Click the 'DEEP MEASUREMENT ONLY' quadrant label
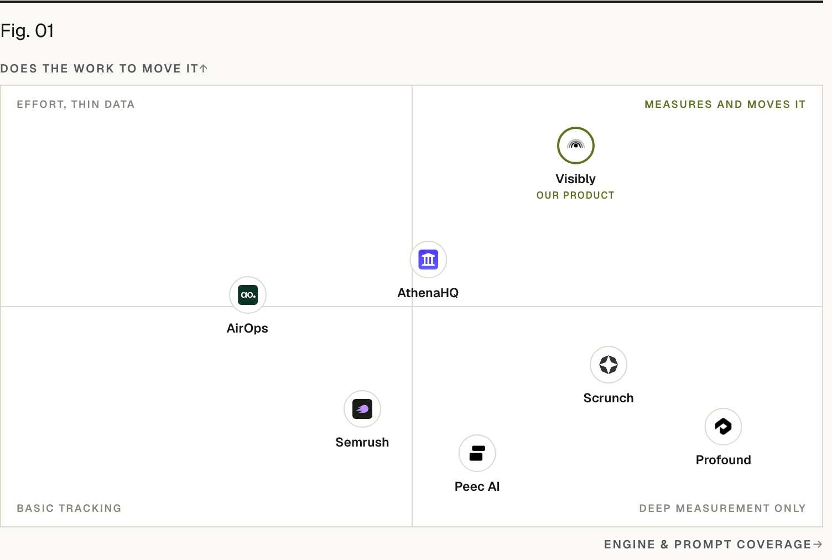The height and width of the screenshot is (560, 832). pos(722,509)
